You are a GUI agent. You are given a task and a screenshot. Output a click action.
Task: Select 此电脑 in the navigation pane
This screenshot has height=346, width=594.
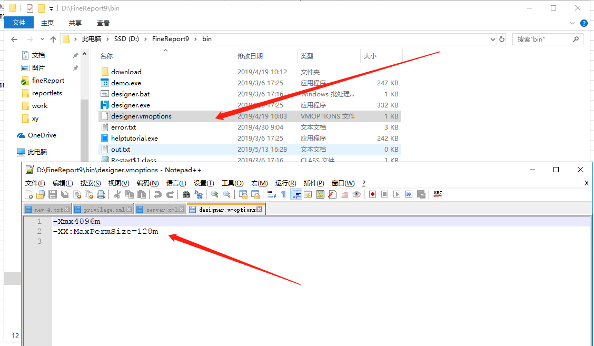pyautogui.click(x=37, y=152)
